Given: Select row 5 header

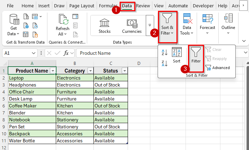Looking at the screenshot, I should 4,99.
